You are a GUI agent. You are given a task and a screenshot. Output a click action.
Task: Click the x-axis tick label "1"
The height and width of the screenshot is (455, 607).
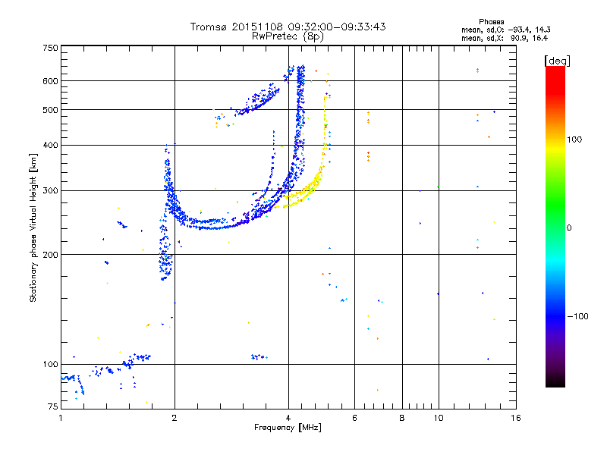(61, 418)
